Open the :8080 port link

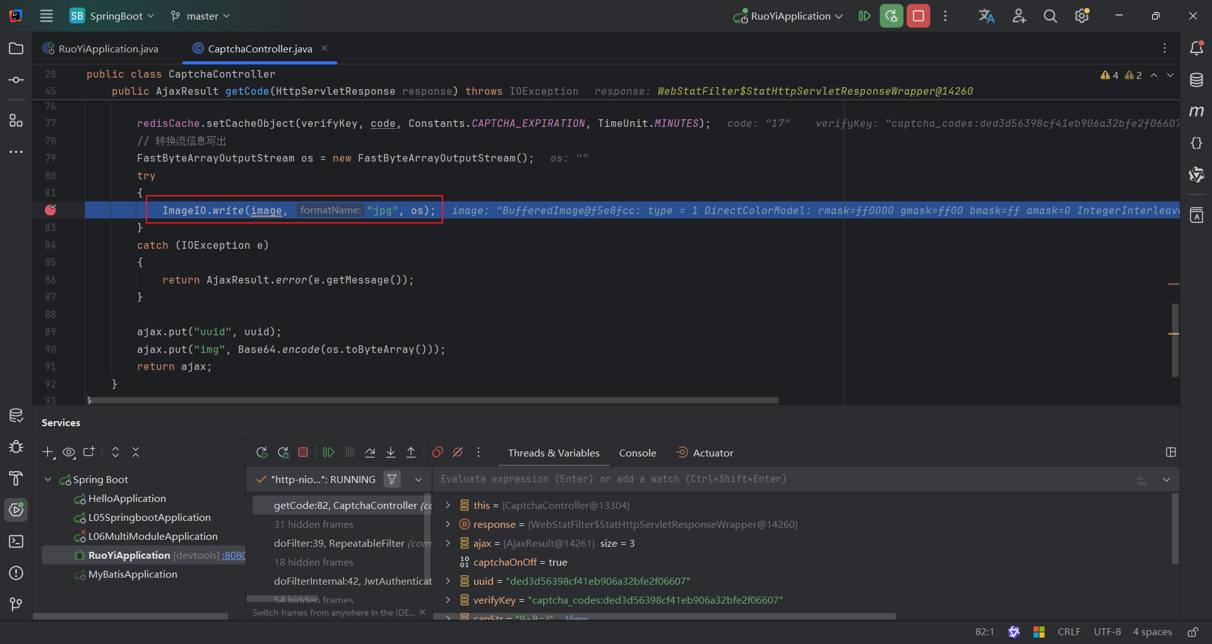pos(234,555)
